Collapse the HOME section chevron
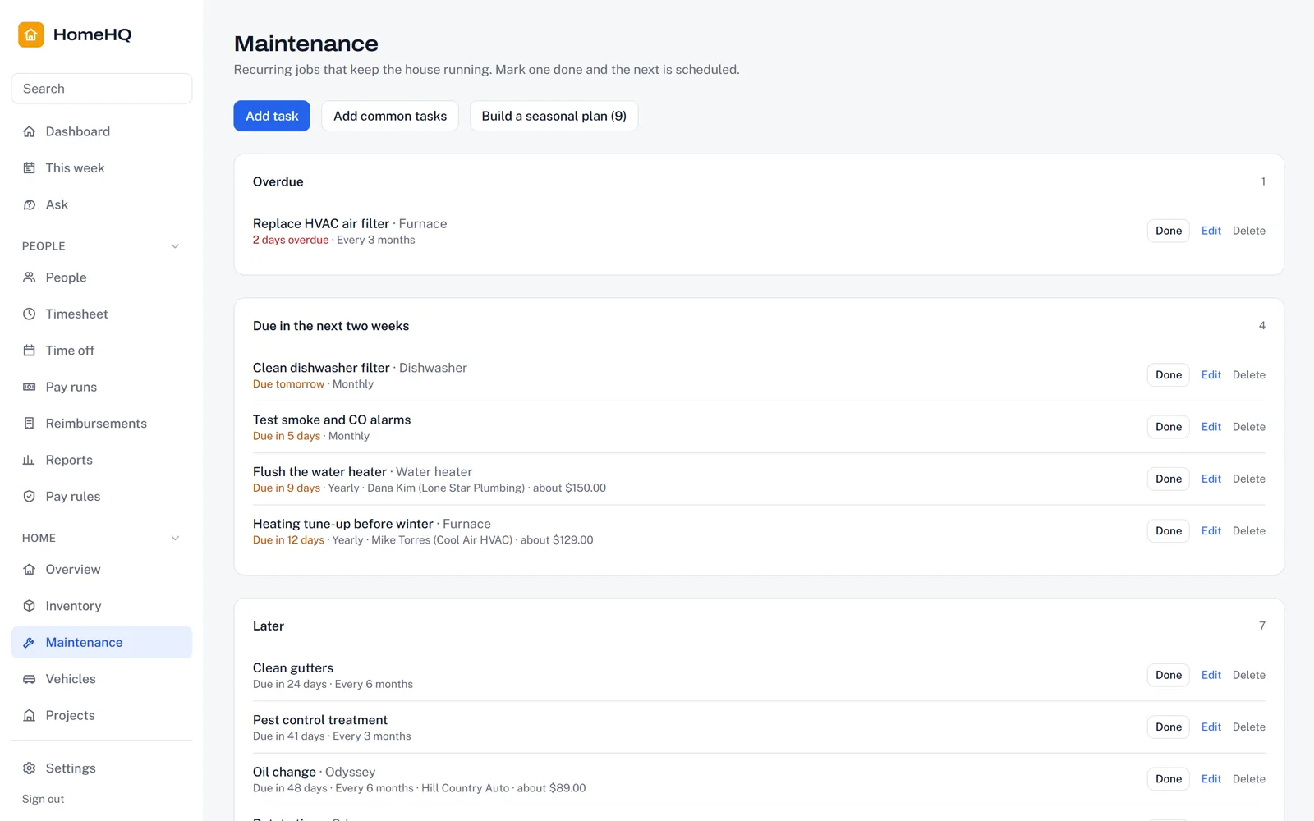Image resolution: width=1314 pixels, height=821 pixels. point(175,539)
